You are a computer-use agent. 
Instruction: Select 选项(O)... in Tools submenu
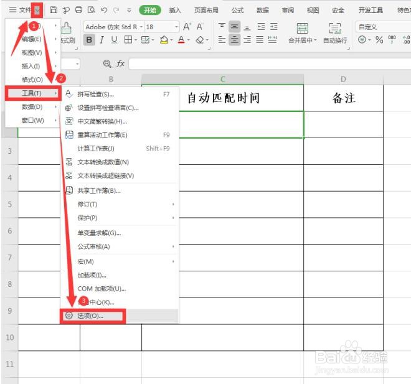pos(120,316)
